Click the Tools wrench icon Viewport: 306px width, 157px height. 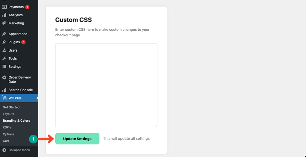tap(4, 58)
